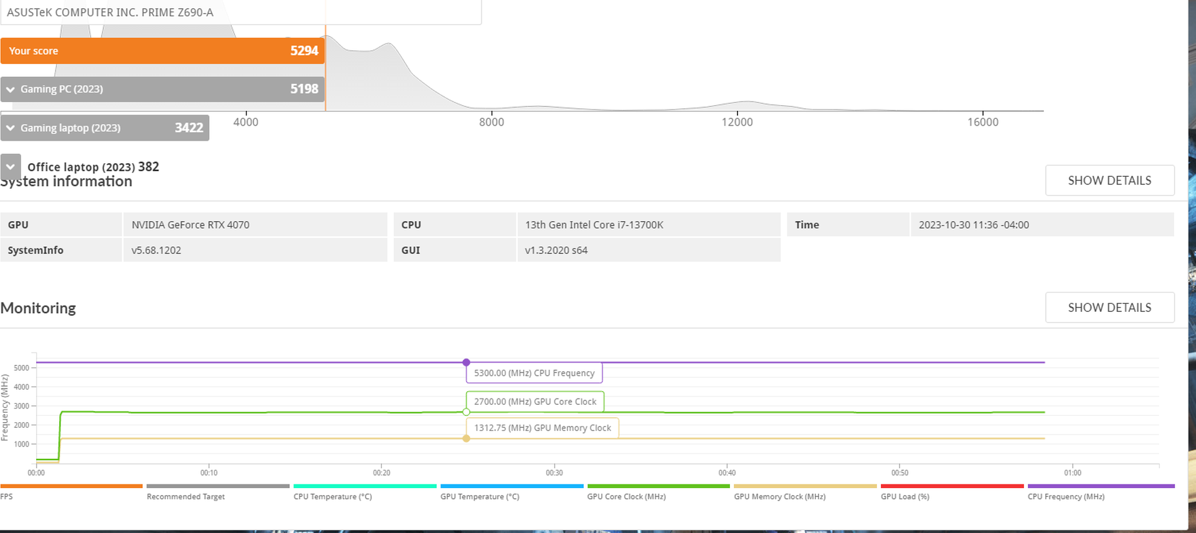Click the green GPU Core Clock data point
Image resolution: width=1196 pixels, height=533 pixels.
(466, 412)
